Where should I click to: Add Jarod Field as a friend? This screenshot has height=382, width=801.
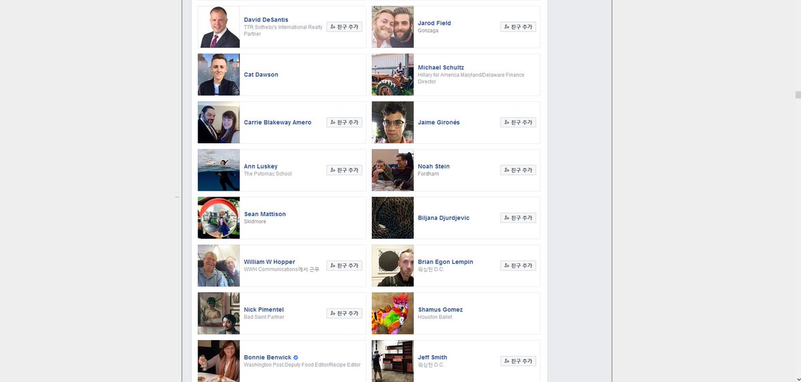coord(519,27)
